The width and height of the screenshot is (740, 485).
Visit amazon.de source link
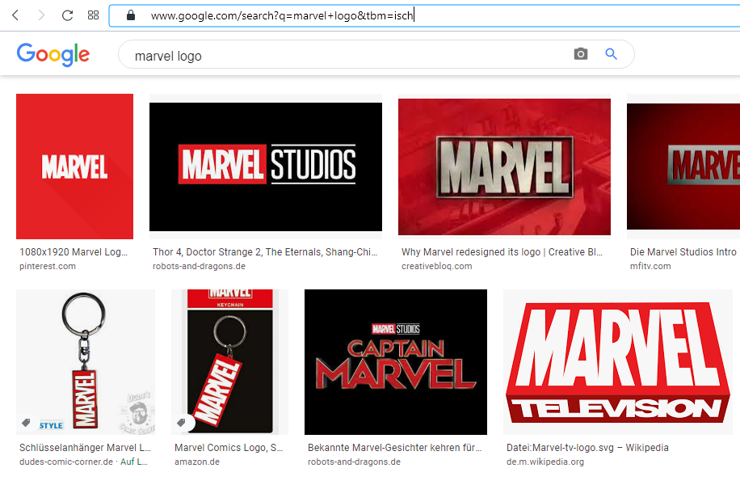click(x=197, y=462)
